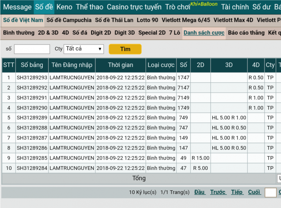
Task: Open the Tài chính menu
Action: [x=235, y=7]
